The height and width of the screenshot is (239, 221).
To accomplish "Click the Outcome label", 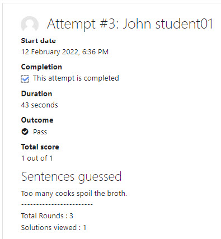I will coord(37,120).
